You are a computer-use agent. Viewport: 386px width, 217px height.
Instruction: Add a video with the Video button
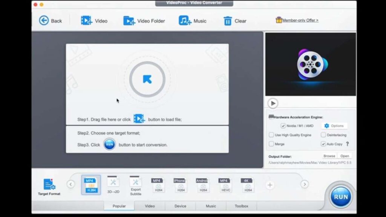[94, 21]
